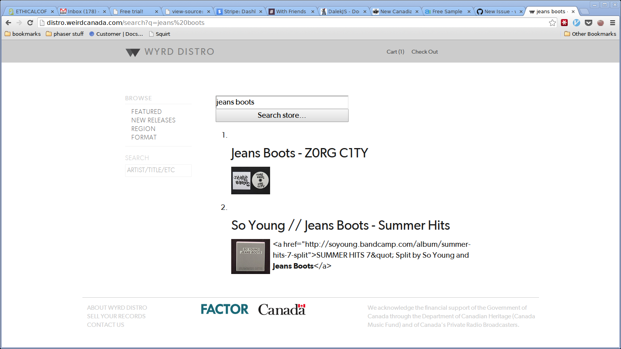Click the WYRD DISTRO site title

point(180,52)
